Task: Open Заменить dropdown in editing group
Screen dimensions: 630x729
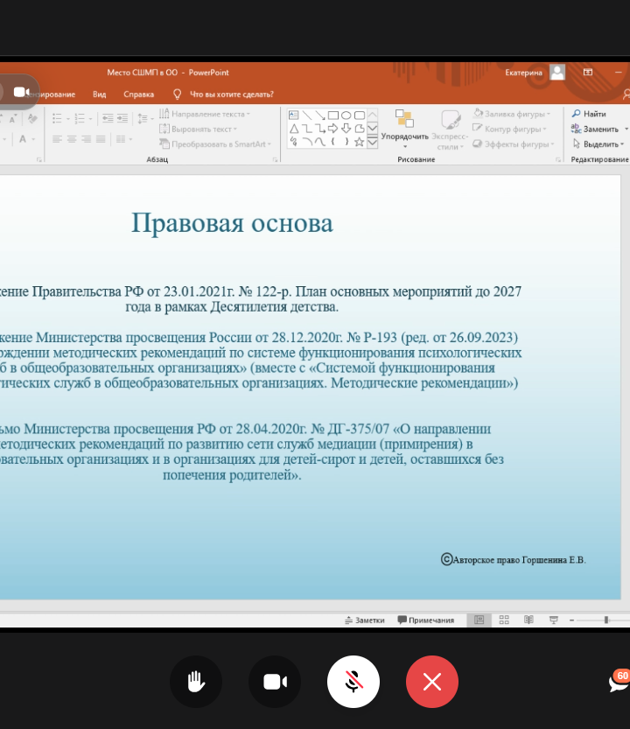Action: click(x=598, y=129)
